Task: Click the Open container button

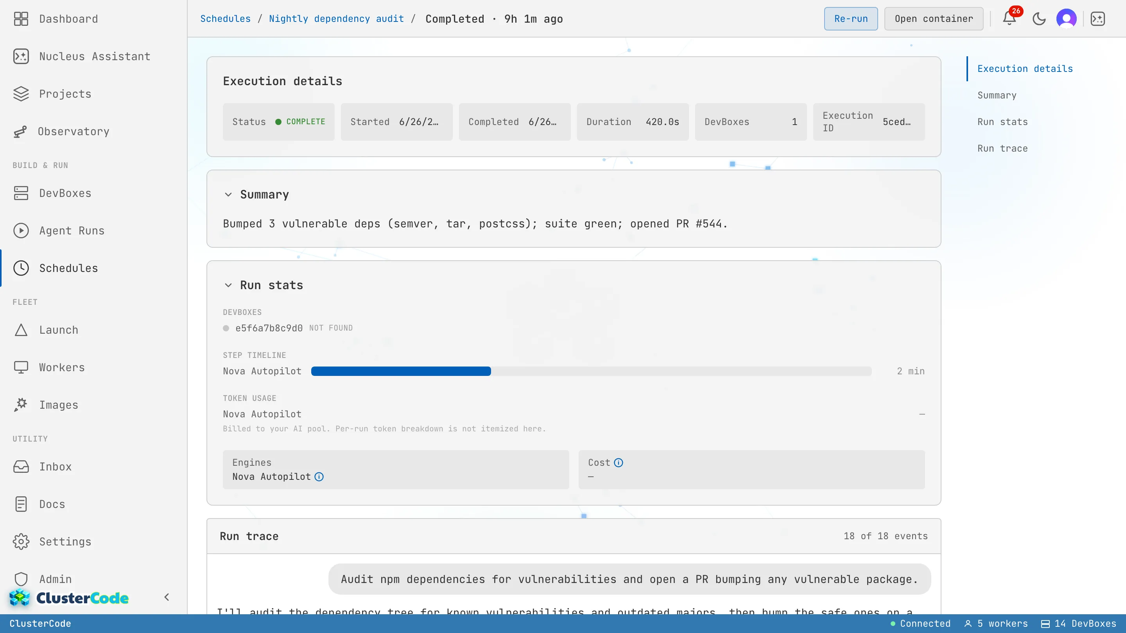Action: (x=934, y=19)
